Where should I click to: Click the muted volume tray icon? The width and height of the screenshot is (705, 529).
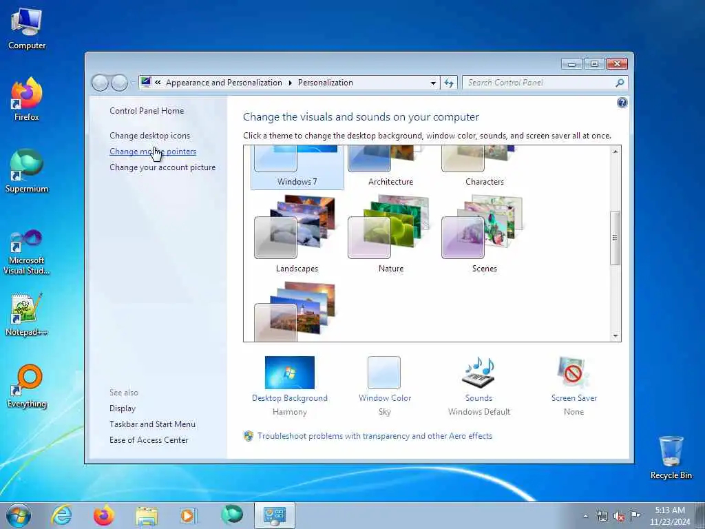(619, 517)
